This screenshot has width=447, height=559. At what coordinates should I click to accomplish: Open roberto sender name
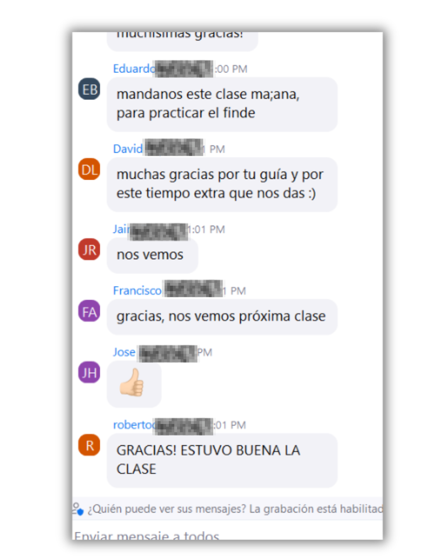pyautogui.click(x=133, y=424)
